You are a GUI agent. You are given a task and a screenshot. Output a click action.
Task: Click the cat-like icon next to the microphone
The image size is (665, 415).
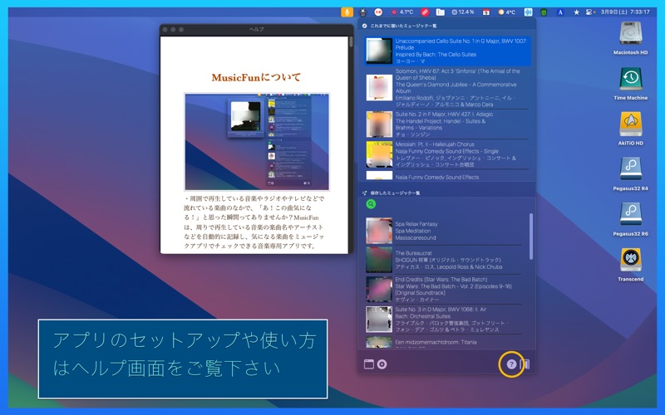[362, 12]
